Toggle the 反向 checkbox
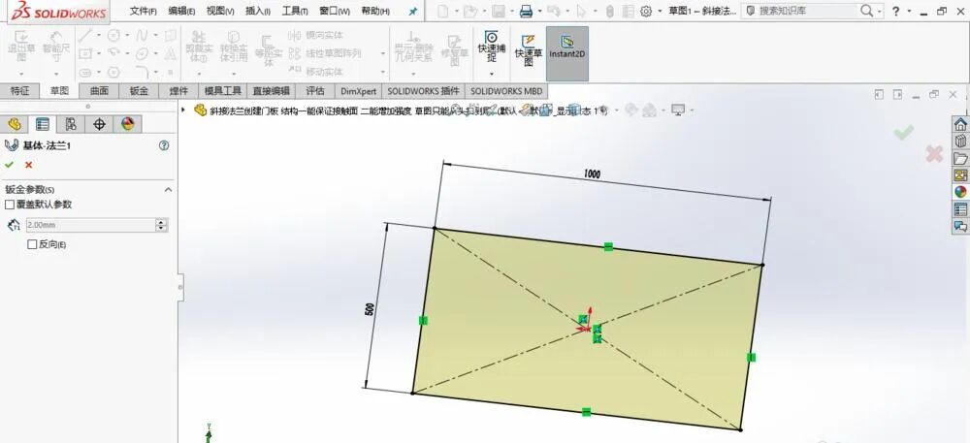Screen dimensions: 970x443 (32, 244)
